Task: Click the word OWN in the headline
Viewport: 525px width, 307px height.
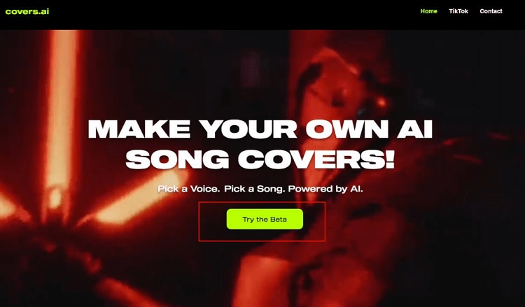Action: coord(347,129)
